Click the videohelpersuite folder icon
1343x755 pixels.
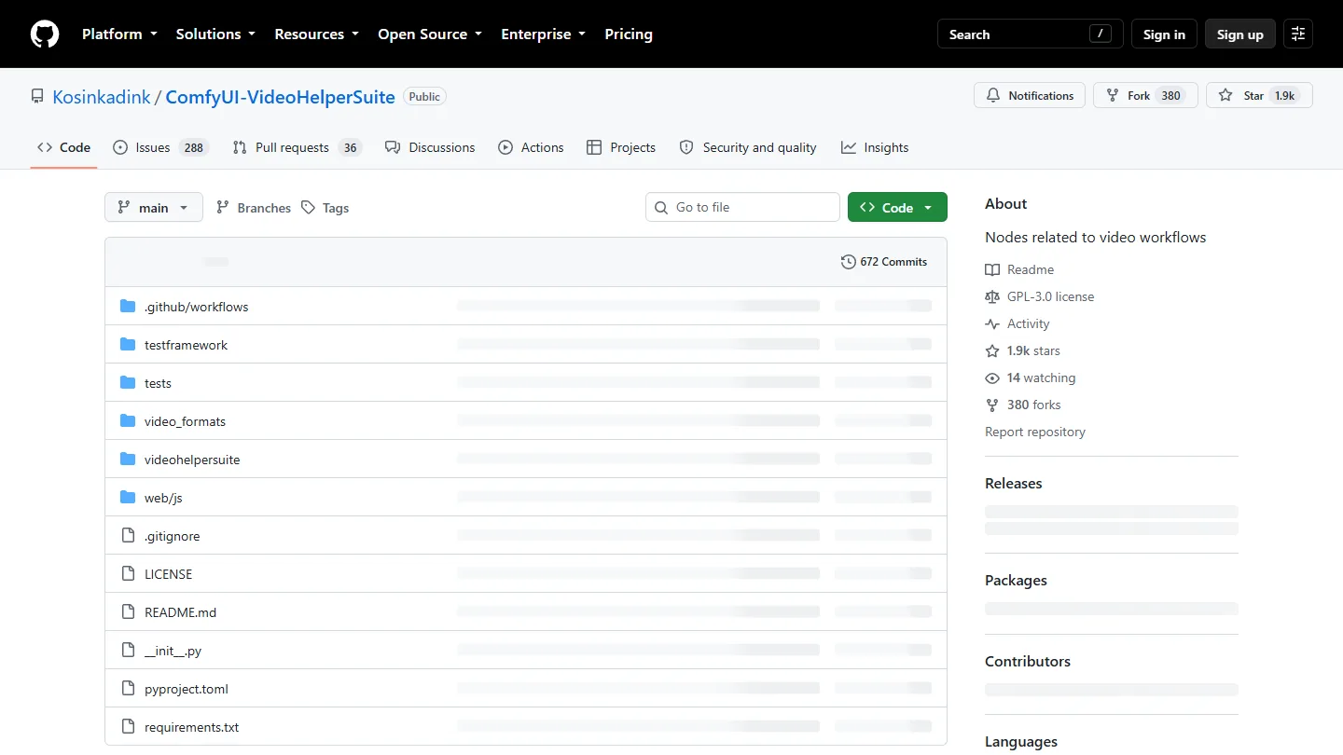pos(128,460)
